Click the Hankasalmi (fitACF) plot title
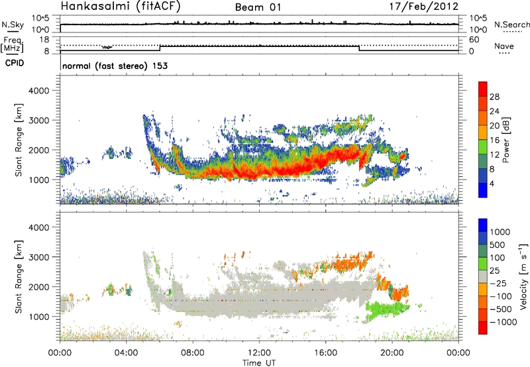Viewport: 530px width, 367px height. [x=121, y=7]
